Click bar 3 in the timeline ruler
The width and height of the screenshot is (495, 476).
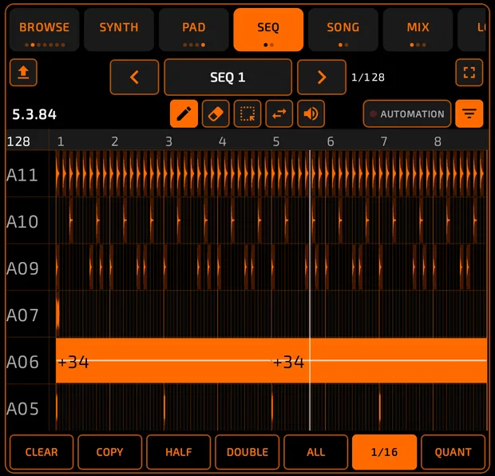point(168,141)
